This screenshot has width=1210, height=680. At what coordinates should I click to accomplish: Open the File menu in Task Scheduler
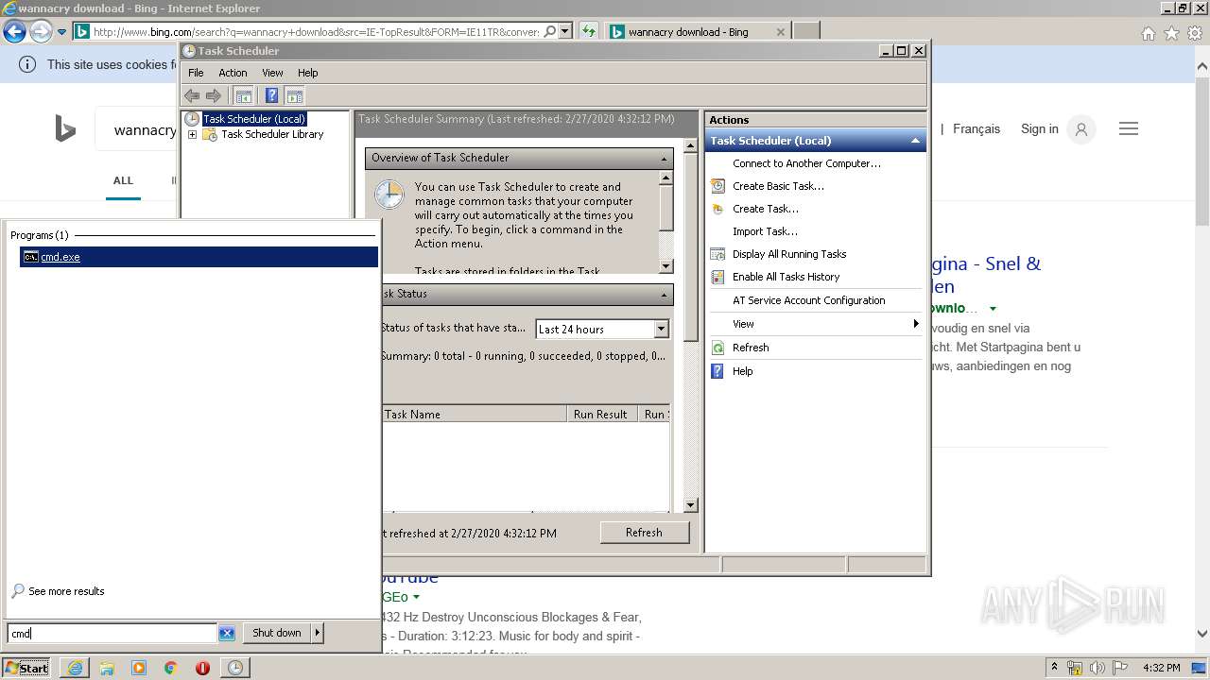(x=196, y=73)
